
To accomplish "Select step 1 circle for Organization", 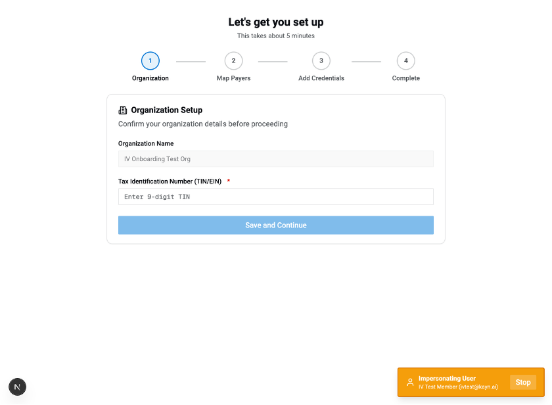I will pos(150,61).
